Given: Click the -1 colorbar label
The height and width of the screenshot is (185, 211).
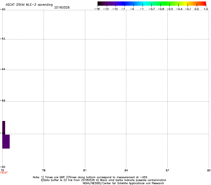Looking at the screenshot, I should tap(141, 9).
